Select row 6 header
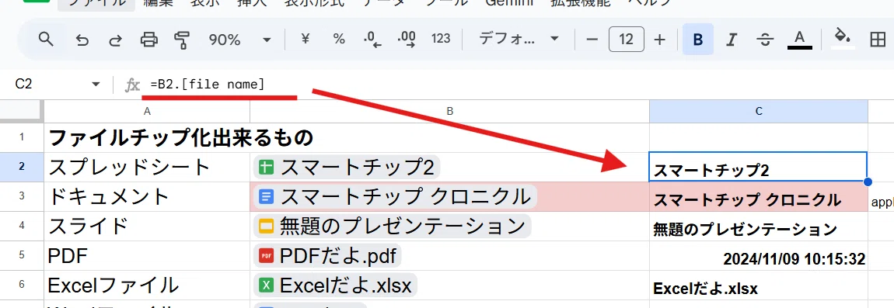This screenshot has width=894, height=308. [x=22, y=285]
